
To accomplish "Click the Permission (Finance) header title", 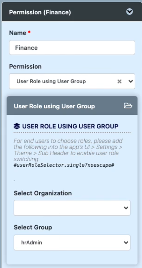I will [x=40, y=12].
